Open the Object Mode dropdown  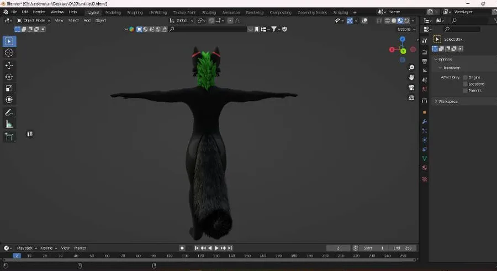34,20
